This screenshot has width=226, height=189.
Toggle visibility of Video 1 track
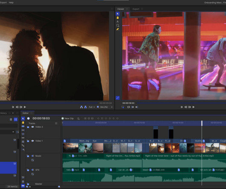coord(32,141)
